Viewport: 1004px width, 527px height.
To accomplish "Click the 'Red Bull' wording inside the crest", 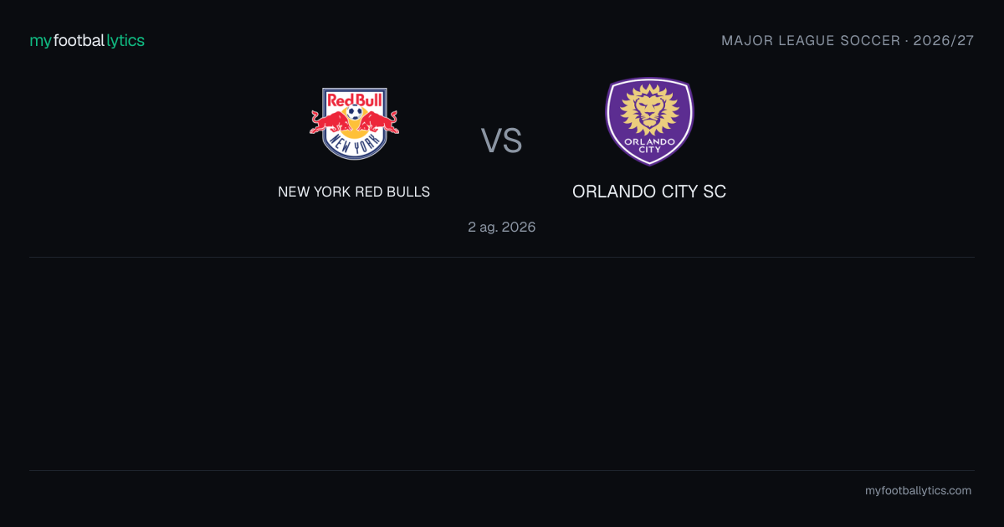I will [355, 99].
